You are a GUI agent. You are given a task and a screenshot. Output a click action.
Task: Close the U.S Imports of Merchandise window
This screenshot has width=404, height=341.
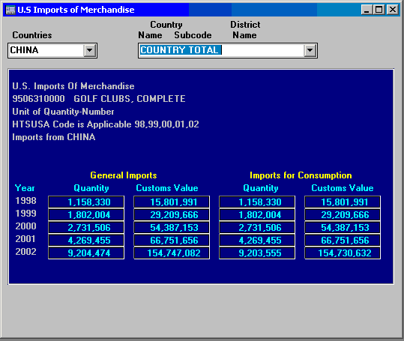coord(393,10)
